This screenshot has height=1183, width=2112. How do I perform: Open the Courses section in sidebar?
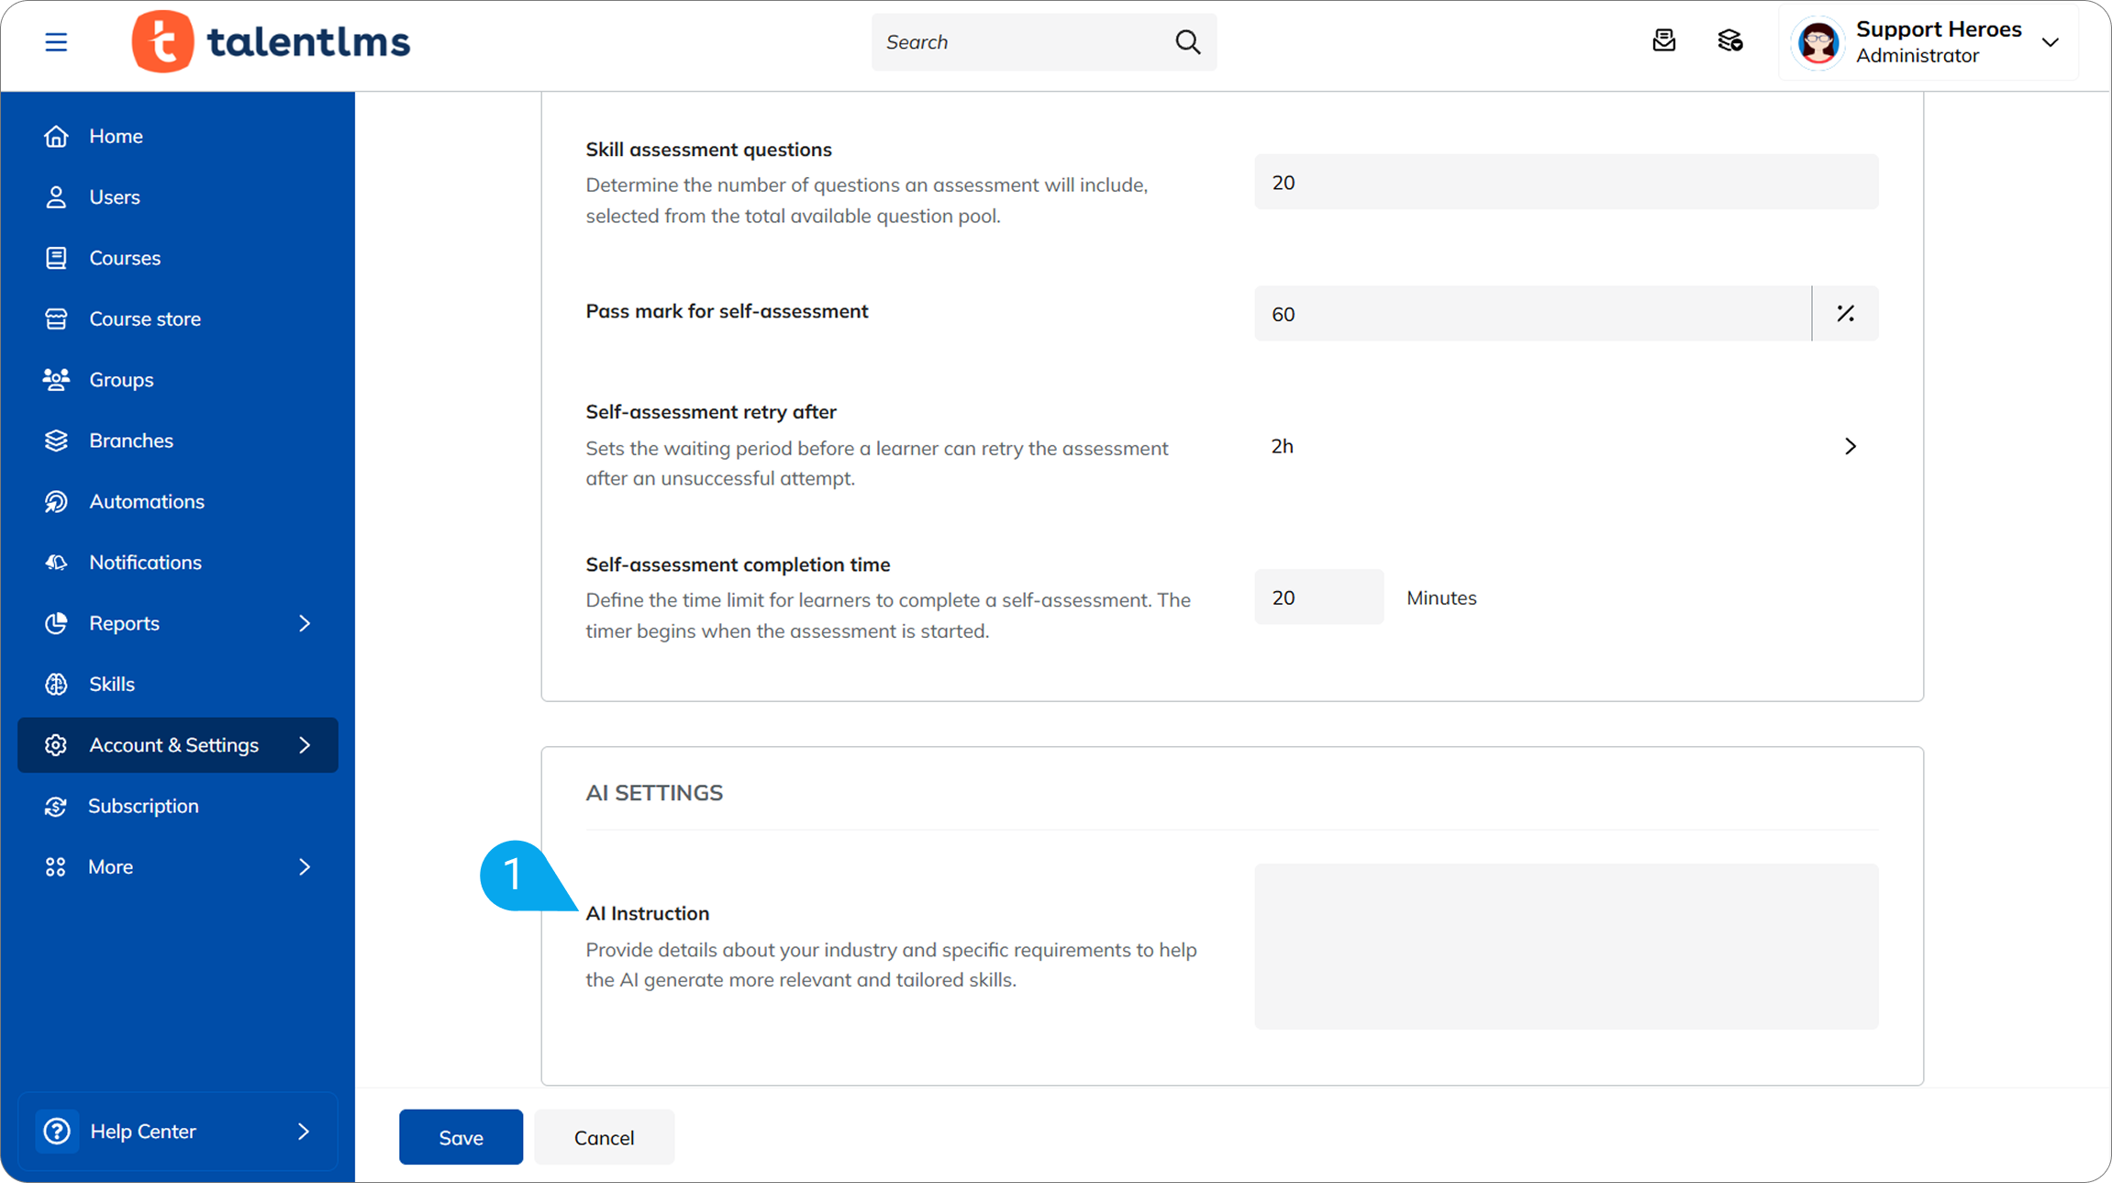(x=124, y=257)
